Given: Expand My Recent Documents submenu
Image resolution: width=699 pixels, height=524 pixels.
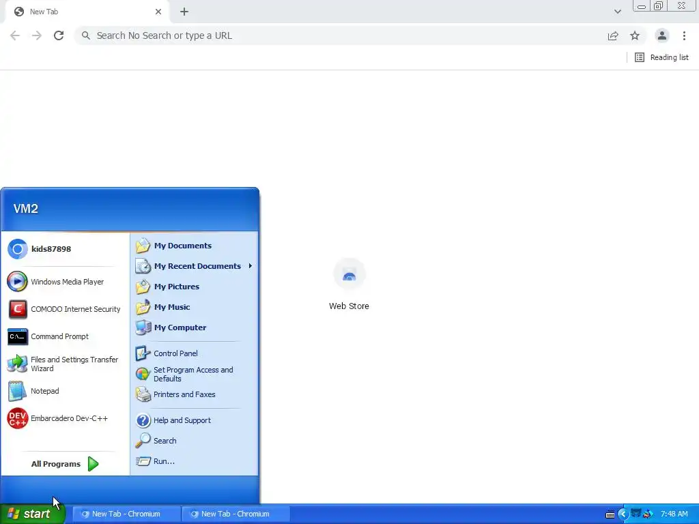Looking at the screenshot, I should [x=195, y=266].
